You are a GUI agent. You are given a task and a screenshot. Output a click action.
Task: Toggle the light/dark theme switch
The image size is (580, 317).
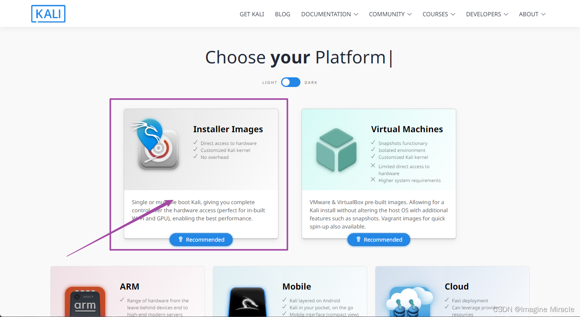(x=291, y=82)
